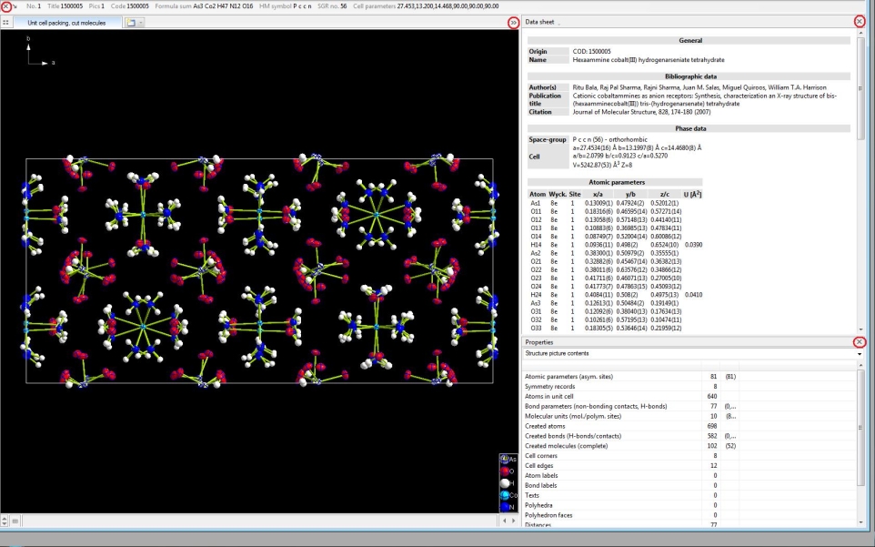
Task: Click the double-arrow collapse button beside Data sheet
Action: point(514,22)
